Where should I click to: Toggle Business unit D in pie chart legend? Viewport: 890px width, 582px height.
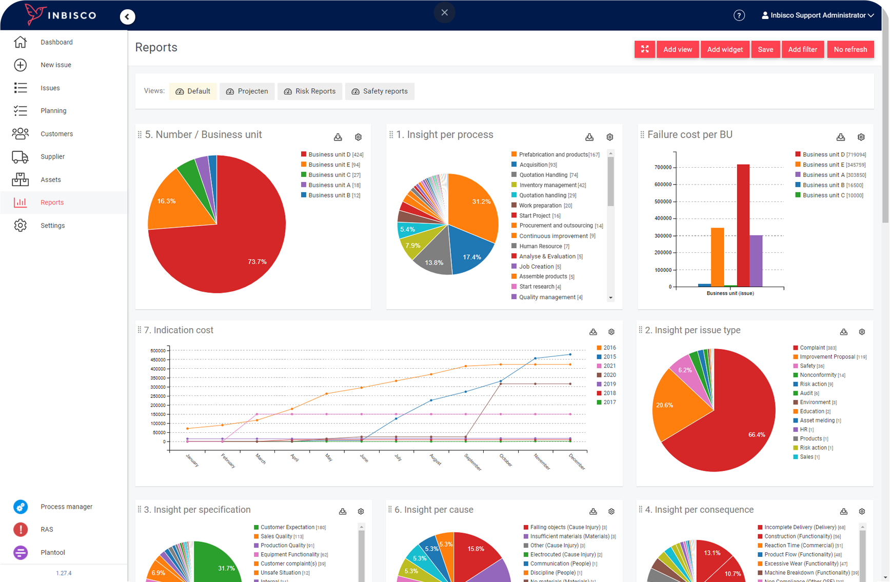pyautogui.click(x=332, y=154)
